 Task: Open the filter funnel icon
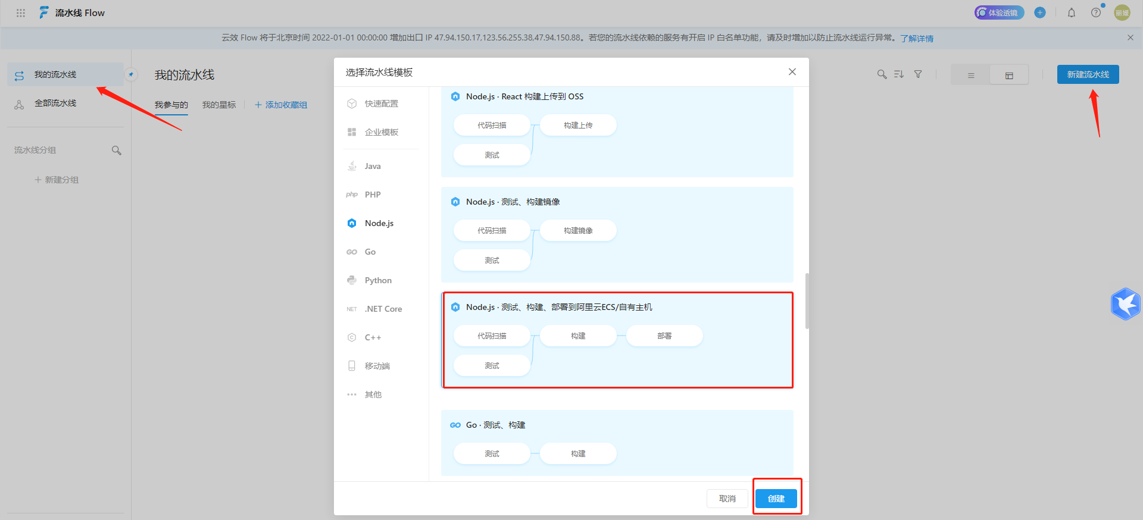coord(918,74)
